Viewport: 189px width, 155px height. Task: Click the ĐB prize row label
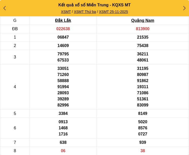(15, 29)
